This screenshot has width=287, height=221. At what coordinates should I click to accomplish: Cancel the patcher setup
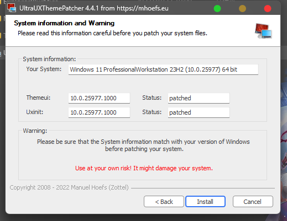(253, 202)
